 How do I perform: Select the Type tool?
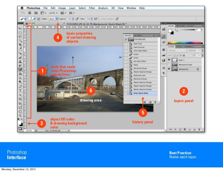[x=20, y=91]
